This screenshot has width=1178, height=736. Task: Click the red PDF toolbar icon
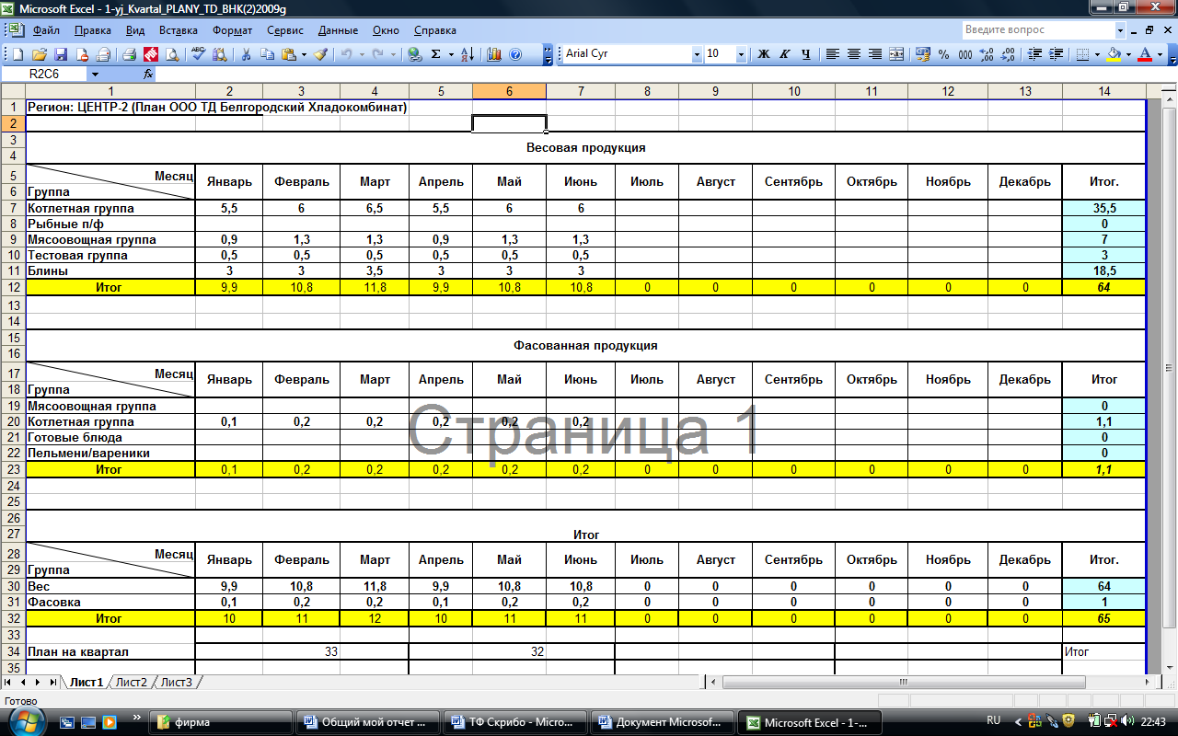click(x=151, y=54)
